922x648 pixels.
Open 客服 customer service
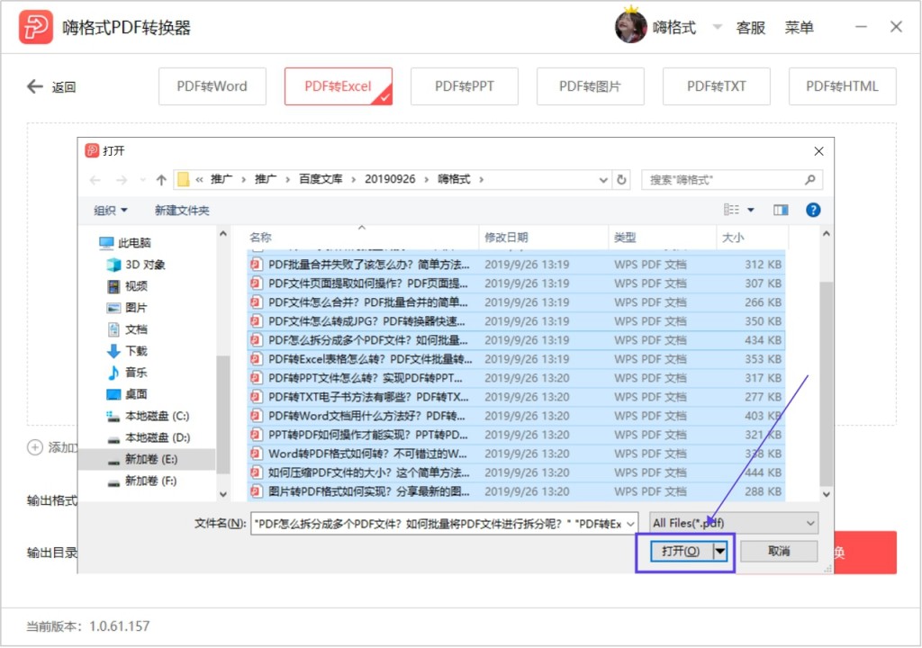coord(751,28)
